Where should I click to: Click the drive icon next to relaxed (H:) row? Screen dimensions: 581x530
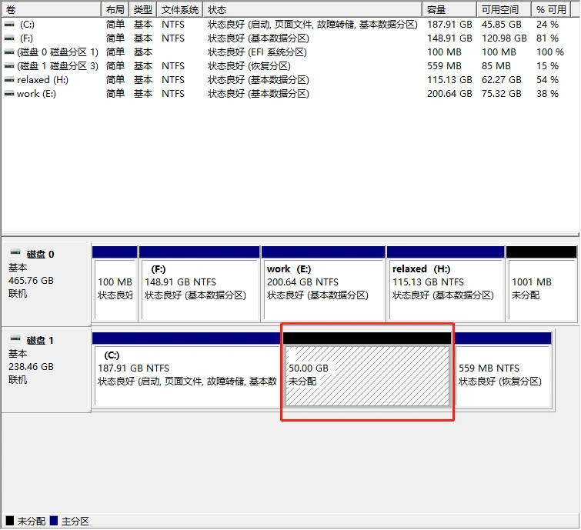[9, 80]
